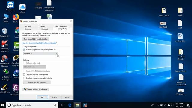192x108 pixels.
Task: Switch to the Security tab
Action: pyautogui.click(x=28, y=26)
